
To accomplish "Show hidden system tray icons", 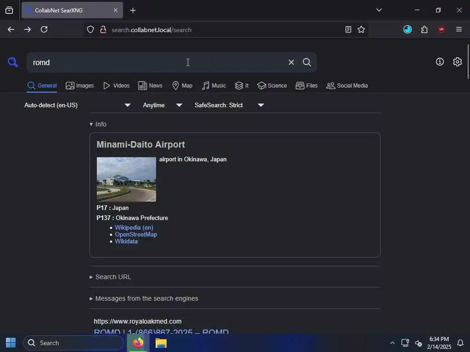I will 392,343.
